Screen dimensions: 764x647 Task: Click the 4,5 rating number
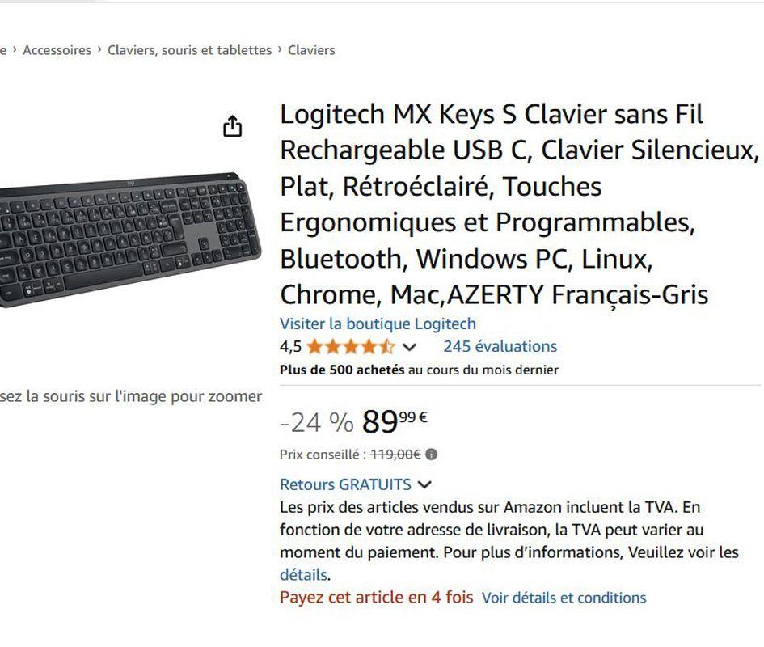(x=290, y=347)
